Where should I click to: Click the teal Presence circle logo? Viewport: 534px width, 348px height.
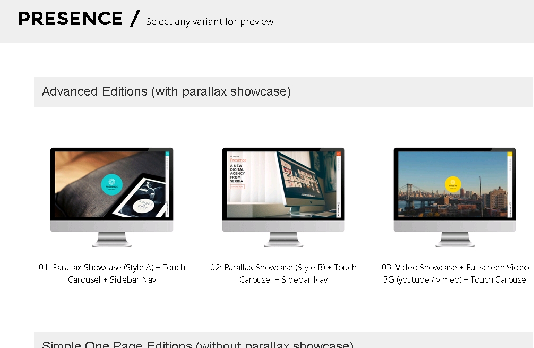pyautogui.click(x=111, y=184)
